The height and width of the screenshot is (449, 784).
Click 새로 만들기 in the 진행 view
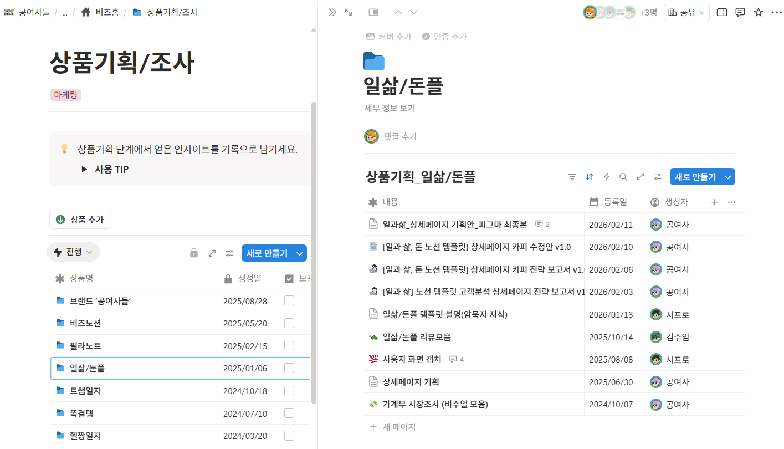267,253
